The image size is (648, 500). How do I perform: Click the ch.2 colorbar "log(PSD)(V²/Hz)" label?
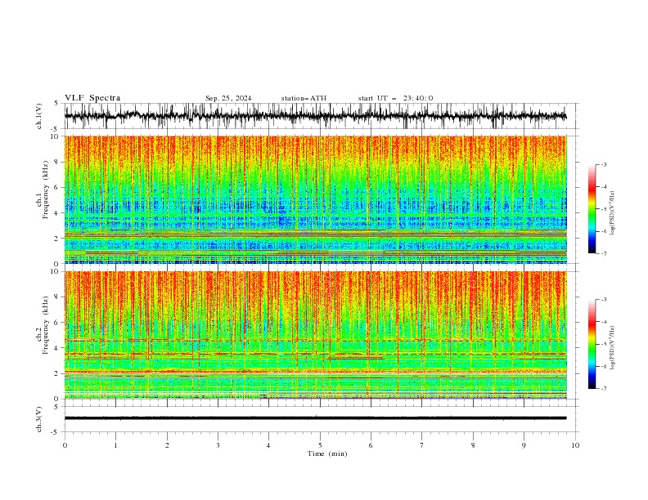[613, 348]
